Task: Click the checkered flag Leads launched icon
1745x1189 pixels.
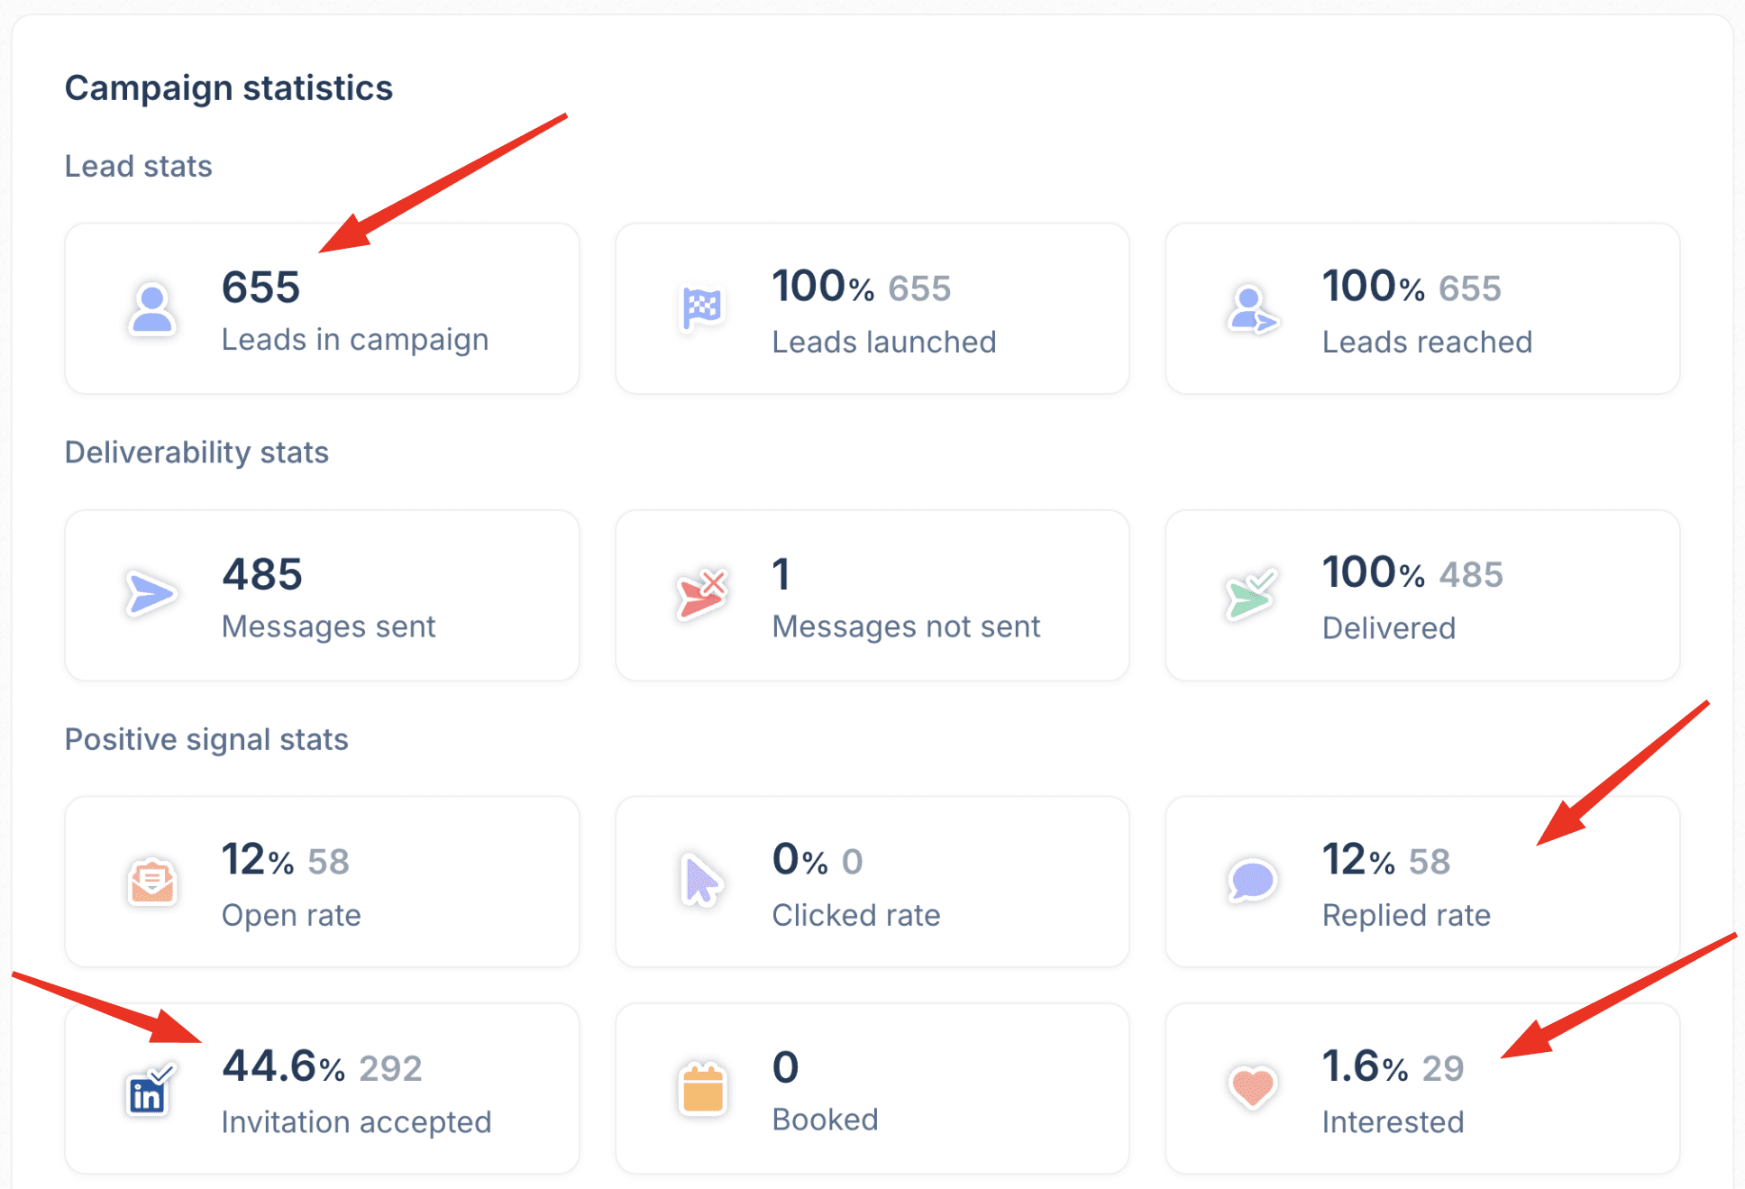Action: pyautogui.click(x=701, y=309)
